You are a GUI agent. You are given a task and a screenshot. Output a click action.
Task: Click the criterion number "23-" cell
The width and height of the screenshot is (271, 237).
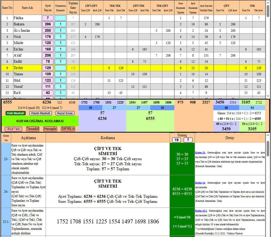[x=6, y=159]
